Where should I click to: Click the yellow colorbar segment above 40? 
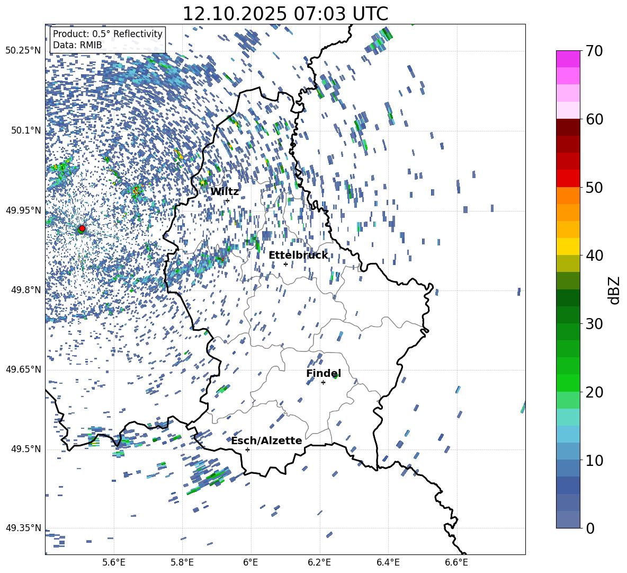click(x=568, y=247)
